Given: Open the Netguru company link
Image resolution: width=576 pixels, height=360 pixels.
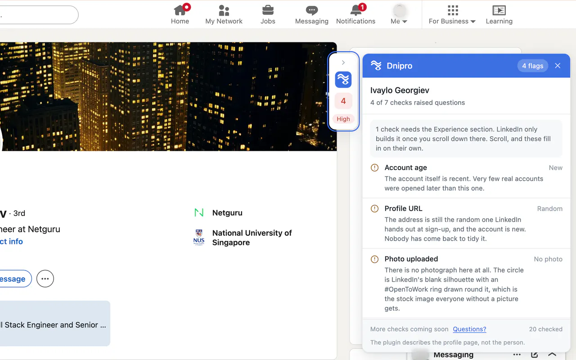Looking at the screenshot, I should (x=227, y=213).
